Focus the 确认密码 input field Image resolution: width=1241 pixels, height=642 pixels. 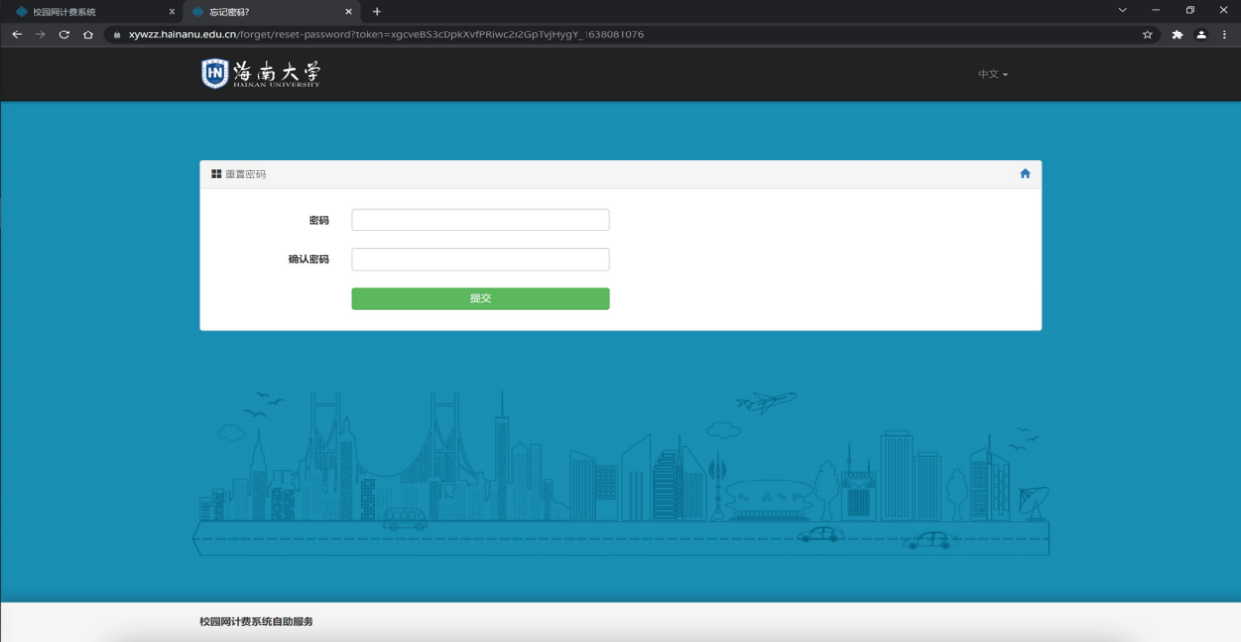480,259
